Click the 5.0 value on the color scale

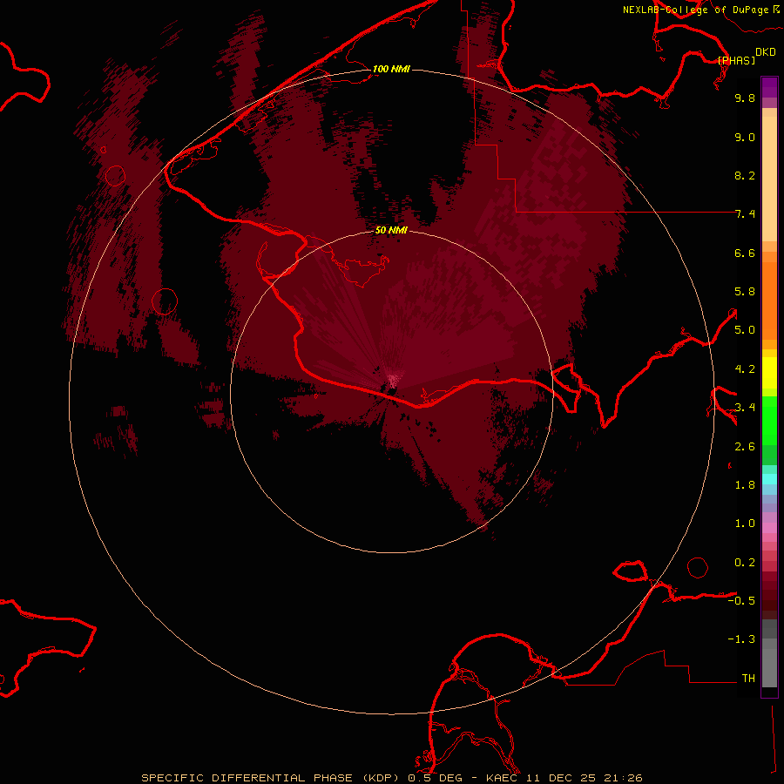pyautogui.click(x=745, y=330)
